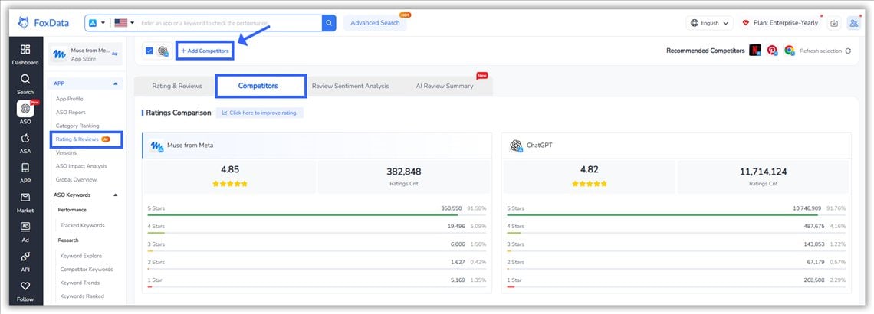Click the blue search magnifier button
The height and width of the screenshot is (314, 874).
point(329,23)
